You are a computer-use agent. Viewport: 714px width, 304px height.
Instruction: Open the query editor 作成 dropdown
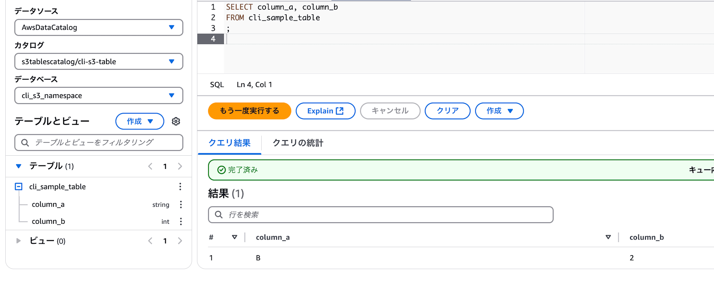point(499,111)
